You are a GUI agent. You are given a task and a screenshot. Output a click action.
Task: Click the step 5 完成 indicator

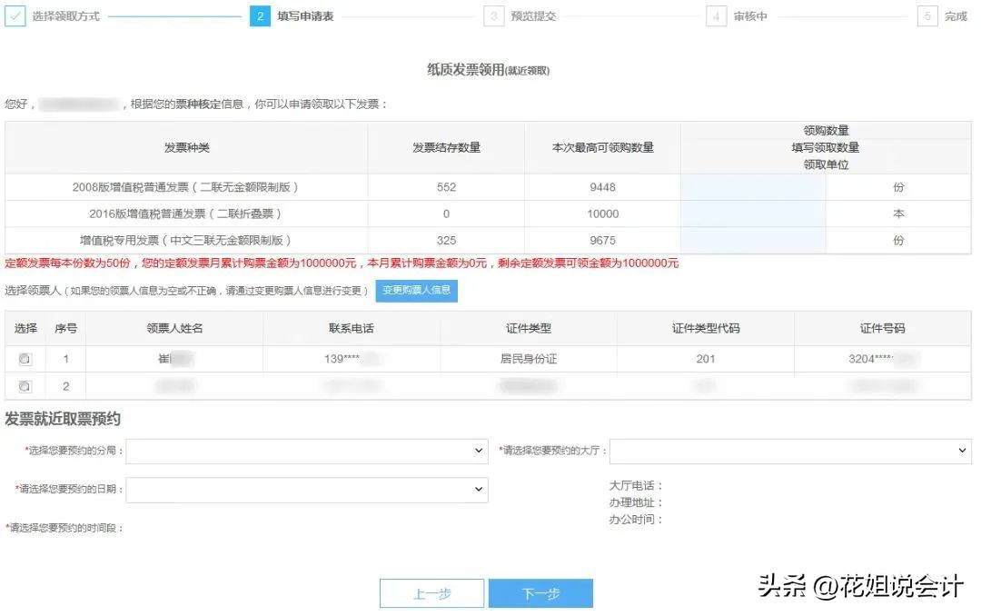pyautogui.click(x=929, y=15)
